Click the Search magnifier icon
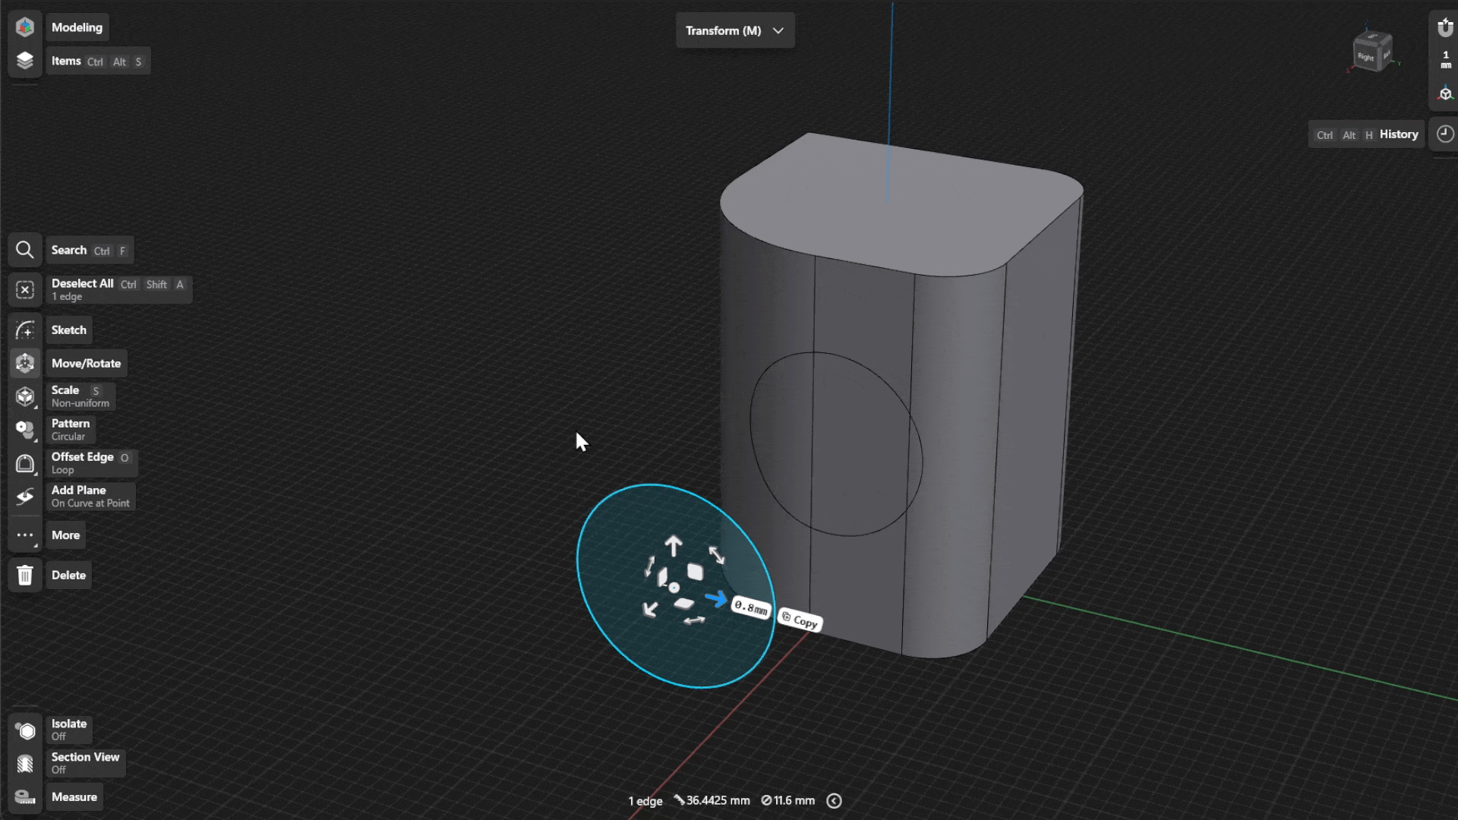The height and width of the screenshot is (820, 1458). coord(25,250)
